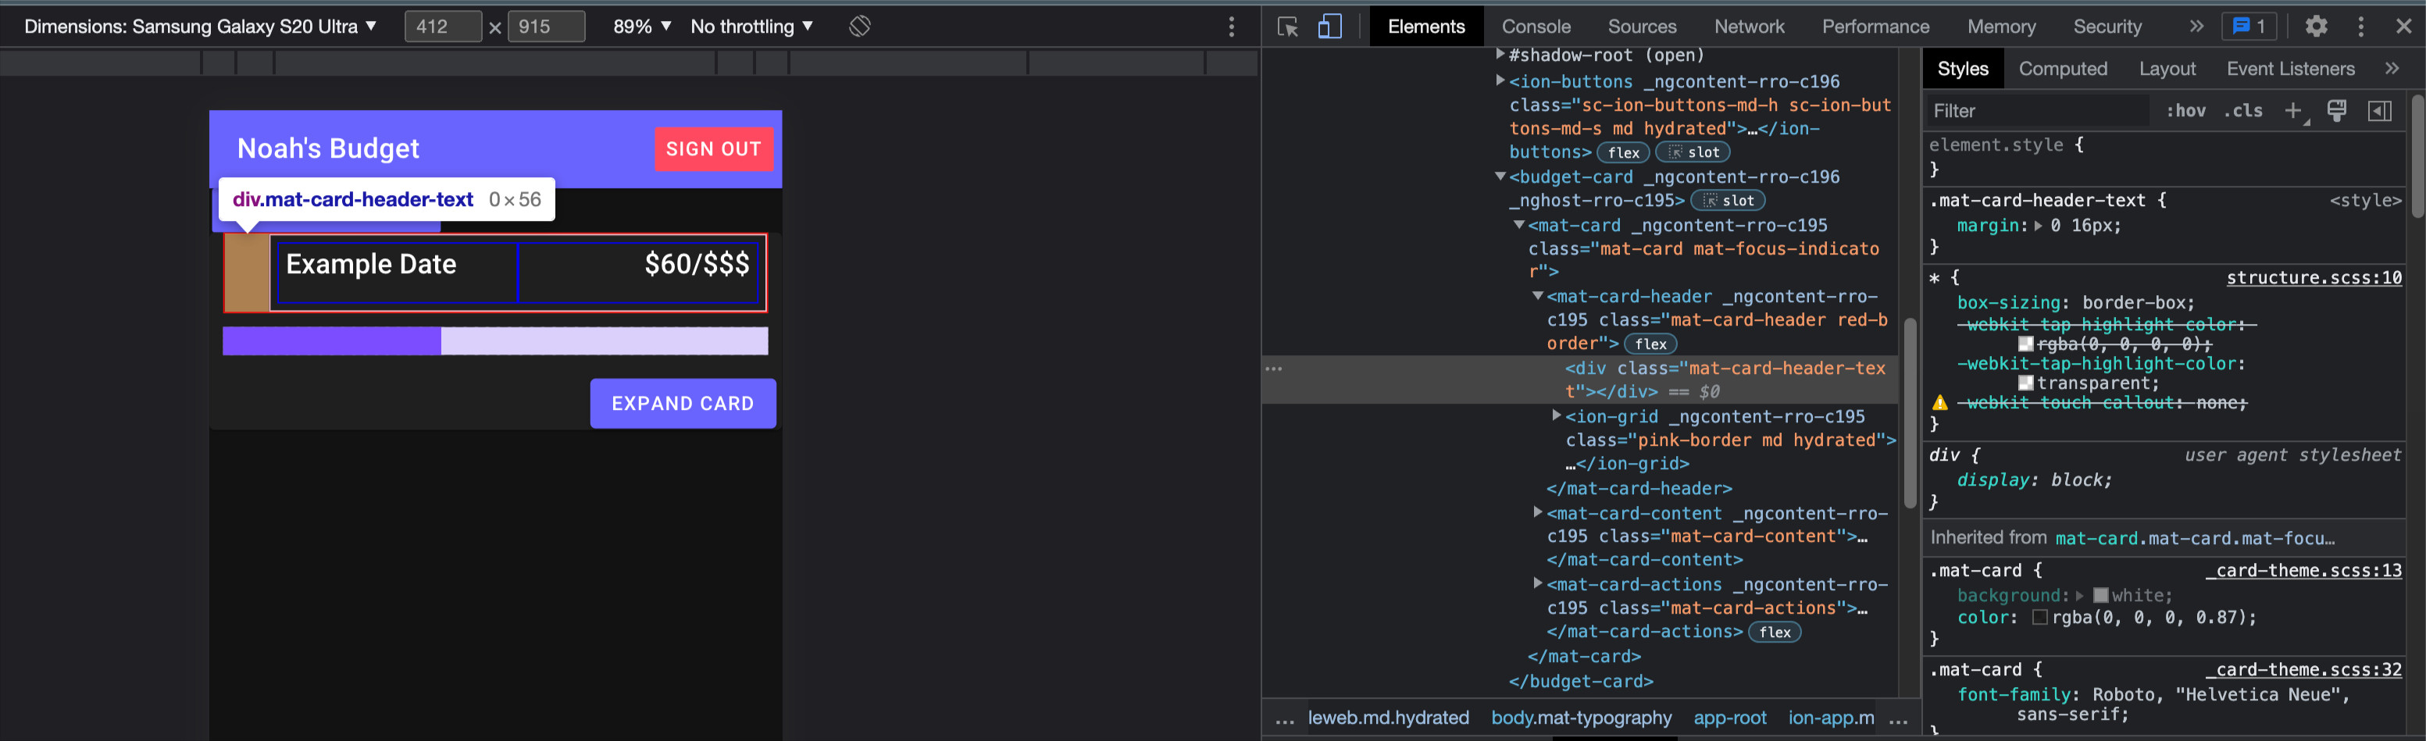Screen dimensions: 2426x741
Task: Click the new style rule plus icon
Action: [x=2293, y=111]
